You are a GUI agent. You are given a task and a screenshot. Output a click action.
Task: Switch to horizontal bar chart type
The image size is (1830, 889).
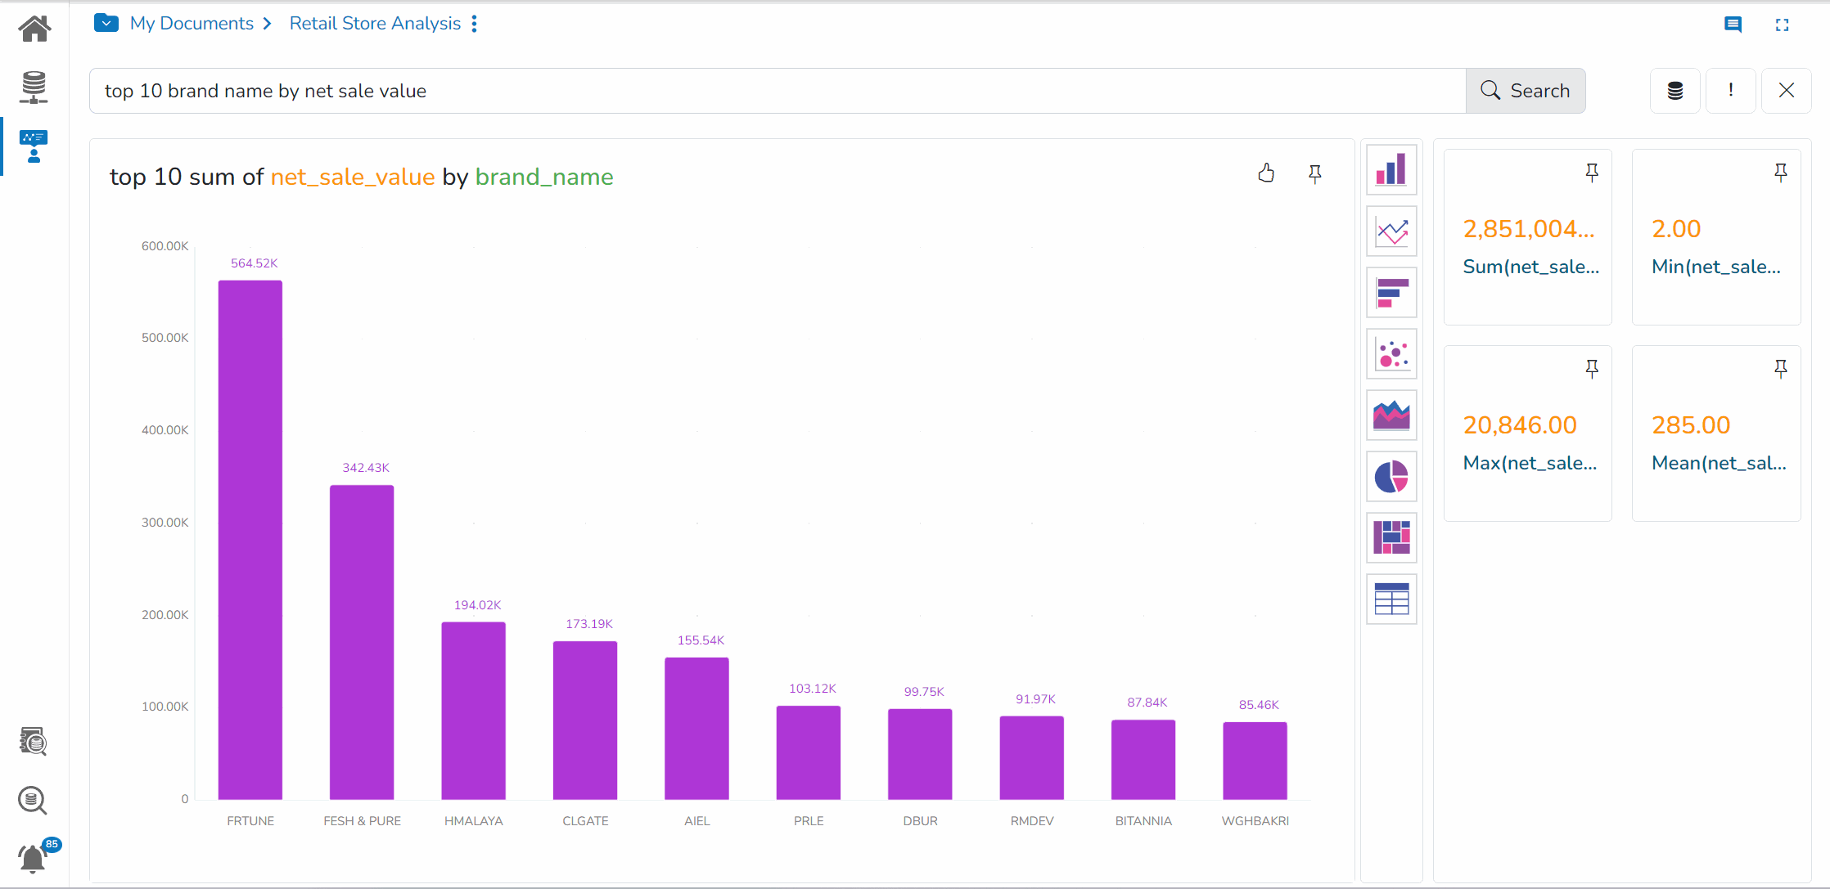[1391, 292]
